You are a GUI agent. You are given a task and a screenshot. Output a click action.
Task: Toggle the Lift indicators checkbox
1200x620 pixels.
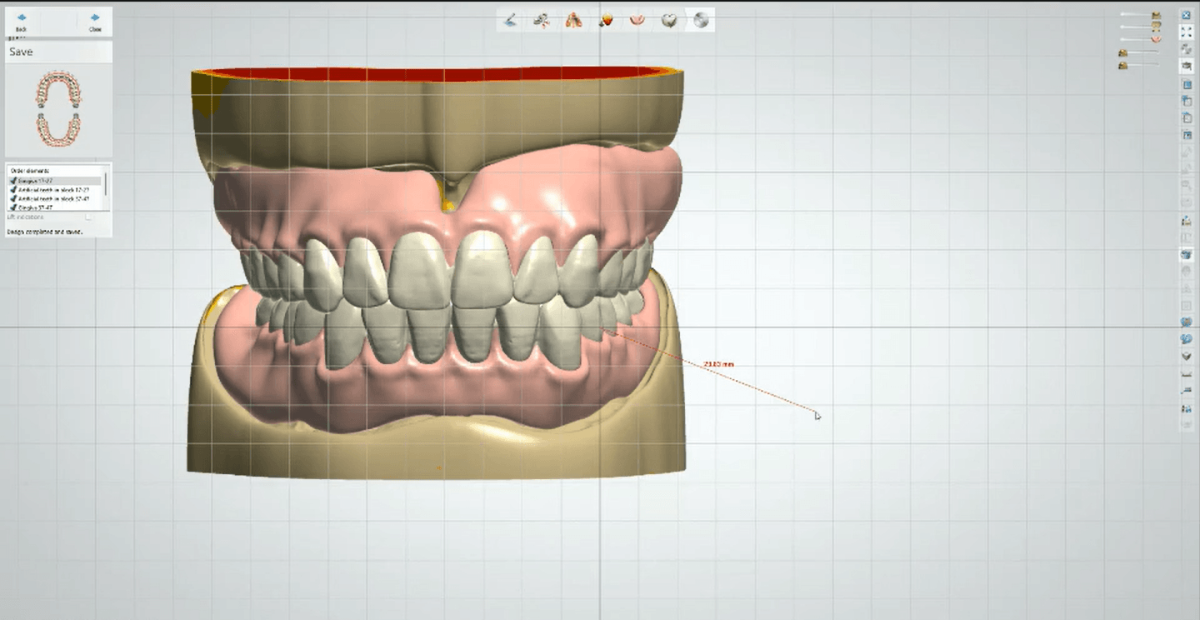click(x=88, y=217)
